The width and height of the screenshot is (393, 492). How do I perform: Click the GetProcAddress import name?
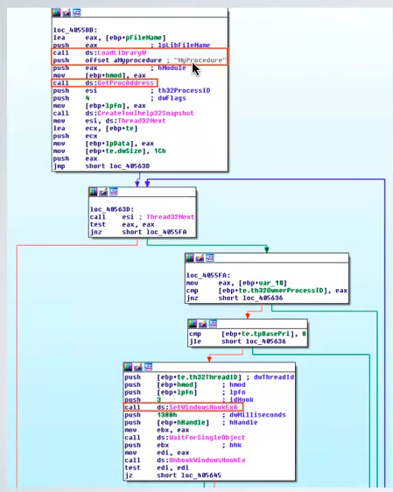pyautogui.click(x=125, y=83)
